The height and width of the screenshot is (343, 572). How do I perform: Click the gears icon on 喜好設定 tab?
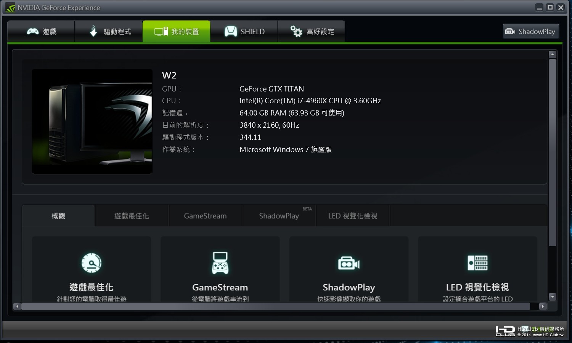296,31
